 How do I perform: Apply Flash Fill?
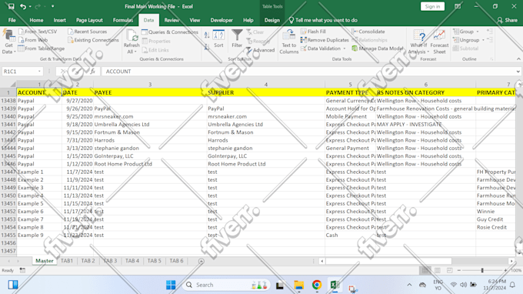click(313, 32)
